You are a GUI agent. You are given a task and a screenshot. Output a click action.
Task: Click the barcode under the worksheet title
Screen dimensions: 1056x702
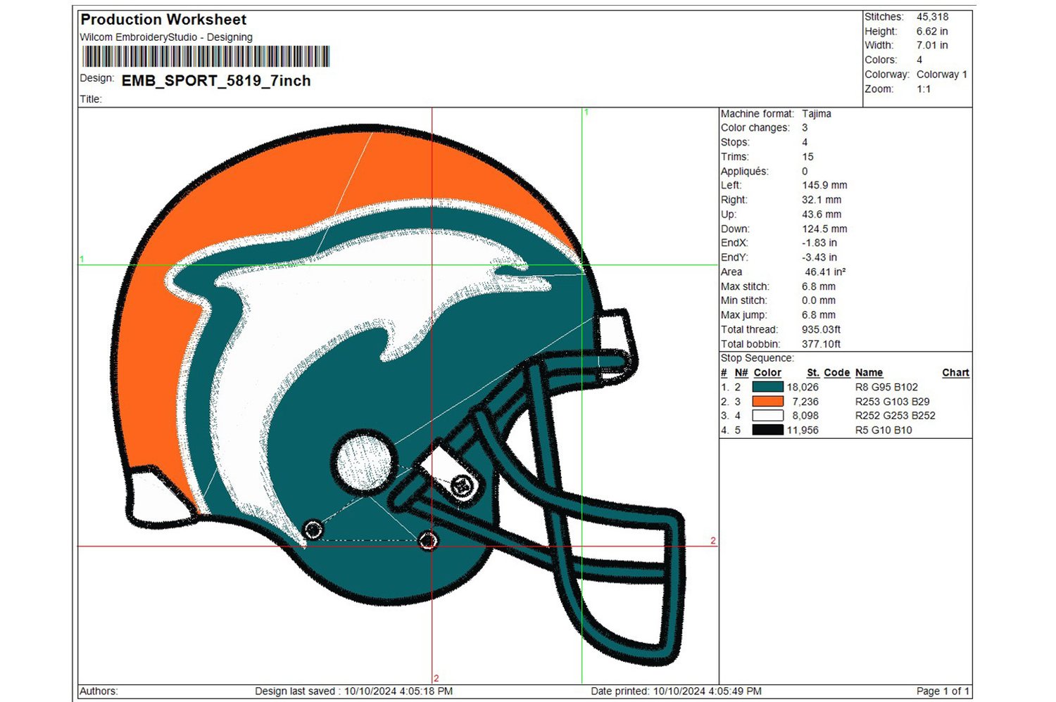pos(206,57)
